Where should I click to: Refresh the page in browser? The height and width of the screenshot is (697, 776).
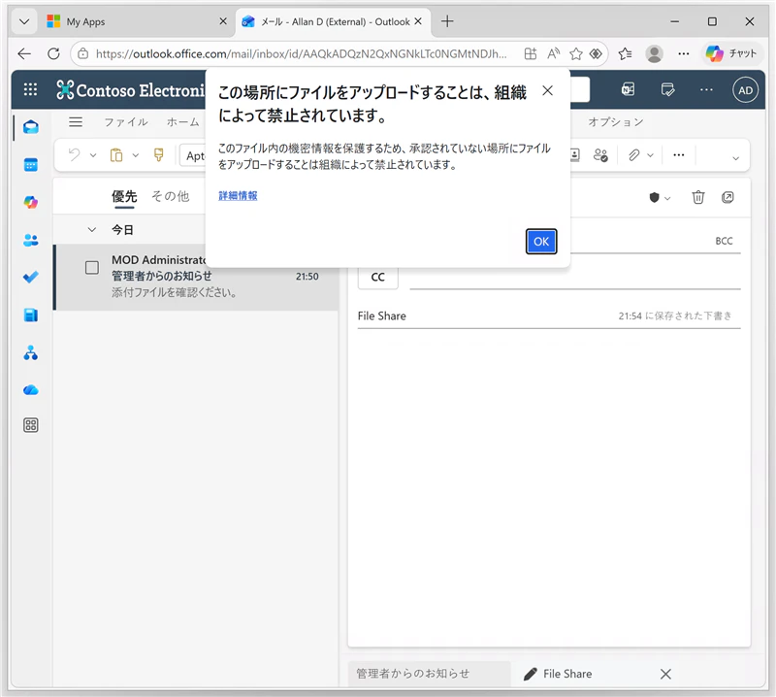click(53, 53)
